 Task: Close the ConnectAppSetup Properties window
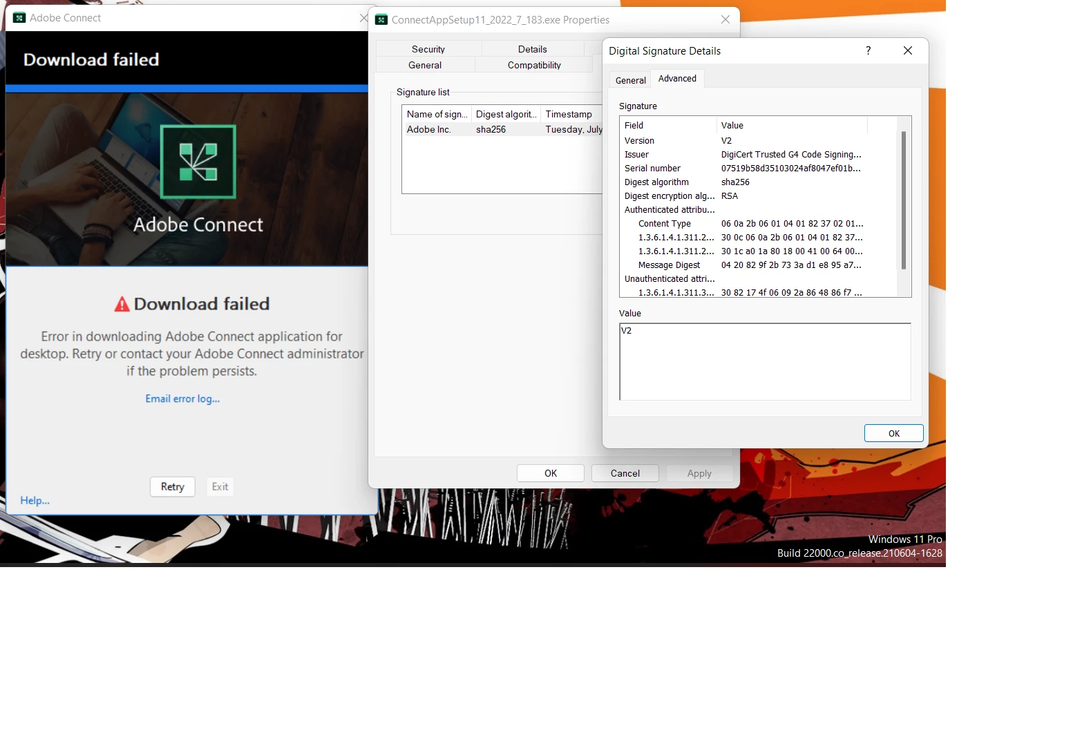pyautogui.click(x=725, y=19)
